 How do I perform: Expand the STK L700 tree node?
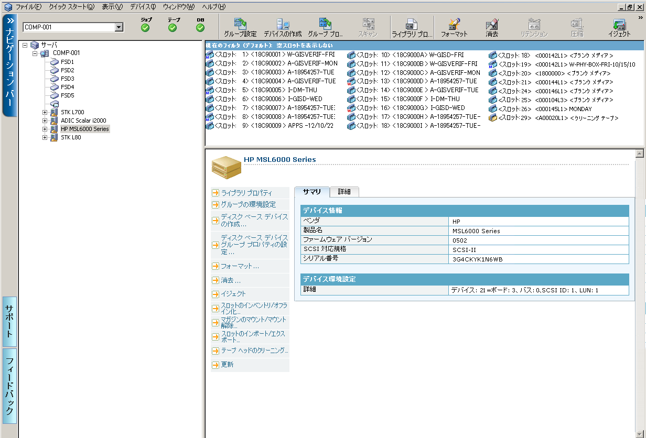(45, 112)
